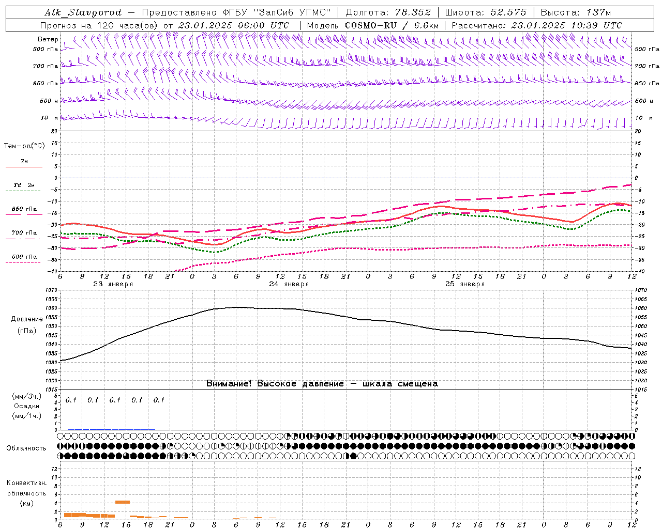This screenshot has height=529, width=662.
Task: Select the 'Высота: 137м' elevation text
Action: [x=576, y=12]
